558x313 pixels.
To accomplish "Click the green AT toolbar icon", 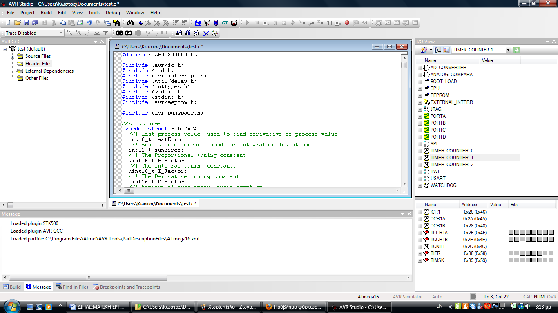I will point(225,23).
